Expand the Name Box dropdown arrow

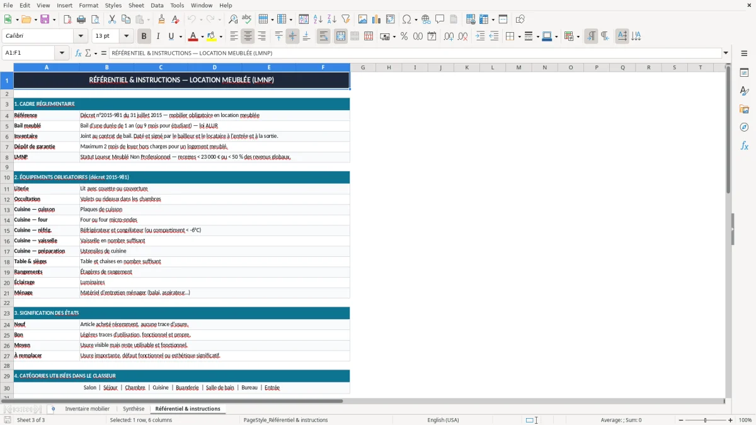[x=62, y=53]
